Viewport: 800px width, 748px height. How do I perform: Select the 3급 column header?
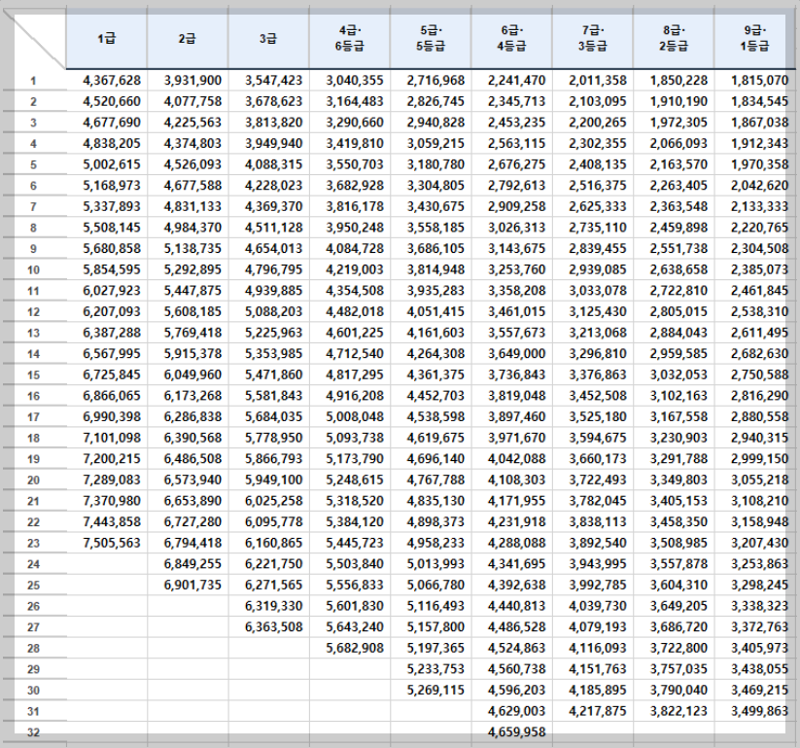[x=268, y=39]
